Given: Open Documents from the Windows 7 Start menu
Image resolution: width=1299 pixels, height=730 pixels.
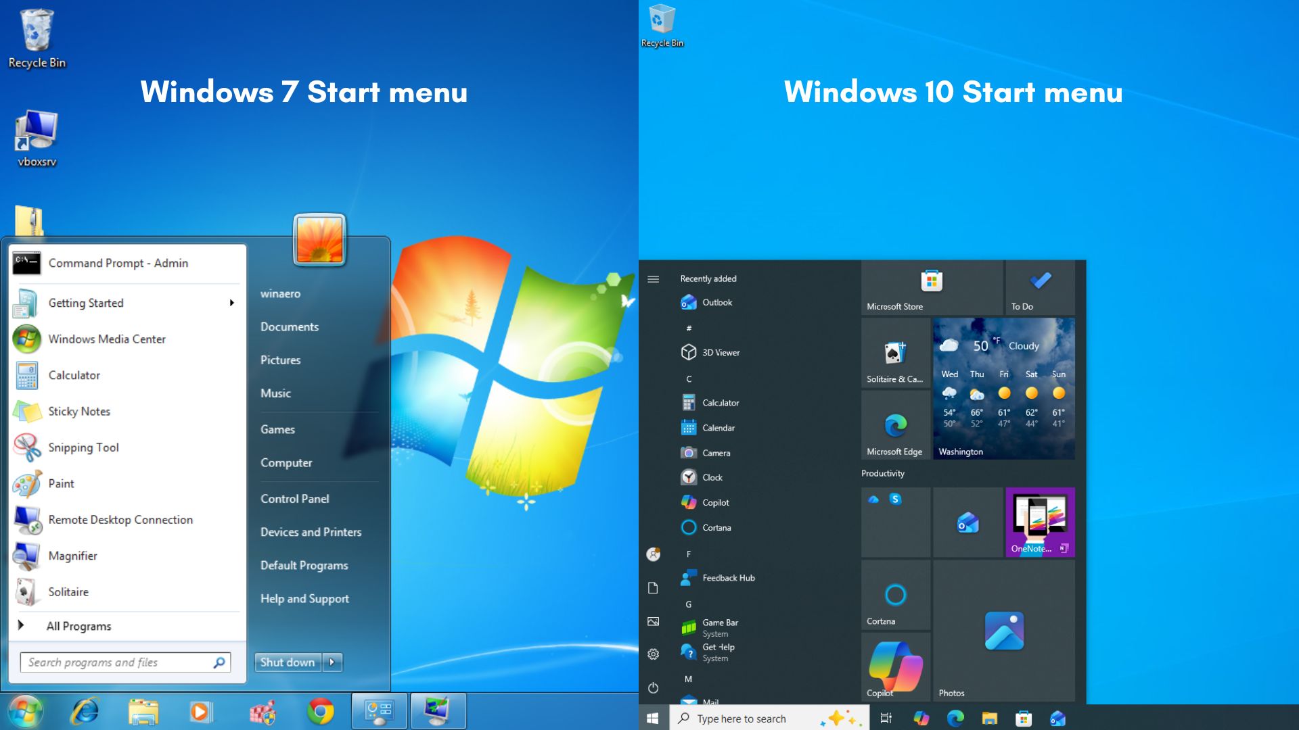Looking at the screenshot, I should (289, 326).
